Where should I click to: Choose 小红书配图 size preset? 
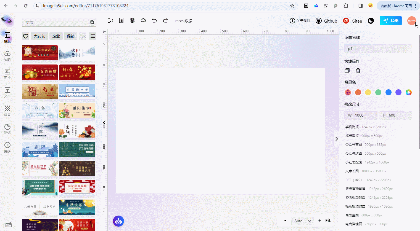pos(367,162)
